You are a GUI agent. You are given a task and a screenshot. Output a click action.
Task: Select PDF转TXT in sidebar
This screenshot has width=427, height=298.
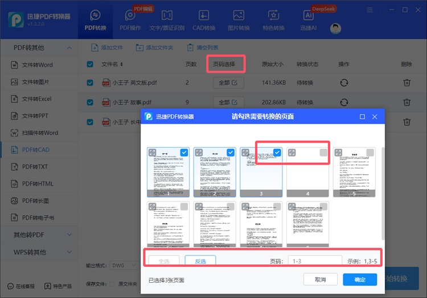coord(39,167)
